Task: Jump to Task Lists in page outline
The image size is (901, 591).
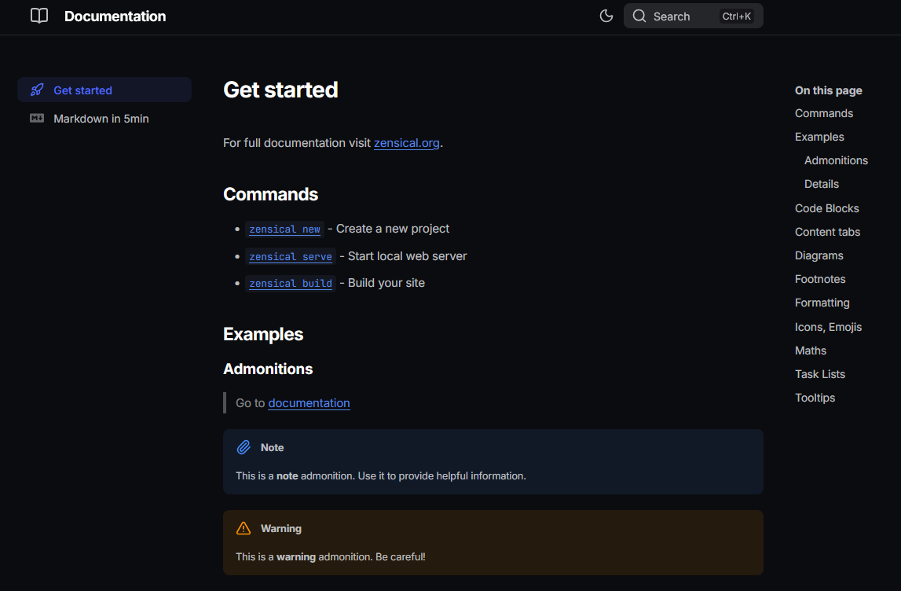Action: pos(819,373)
